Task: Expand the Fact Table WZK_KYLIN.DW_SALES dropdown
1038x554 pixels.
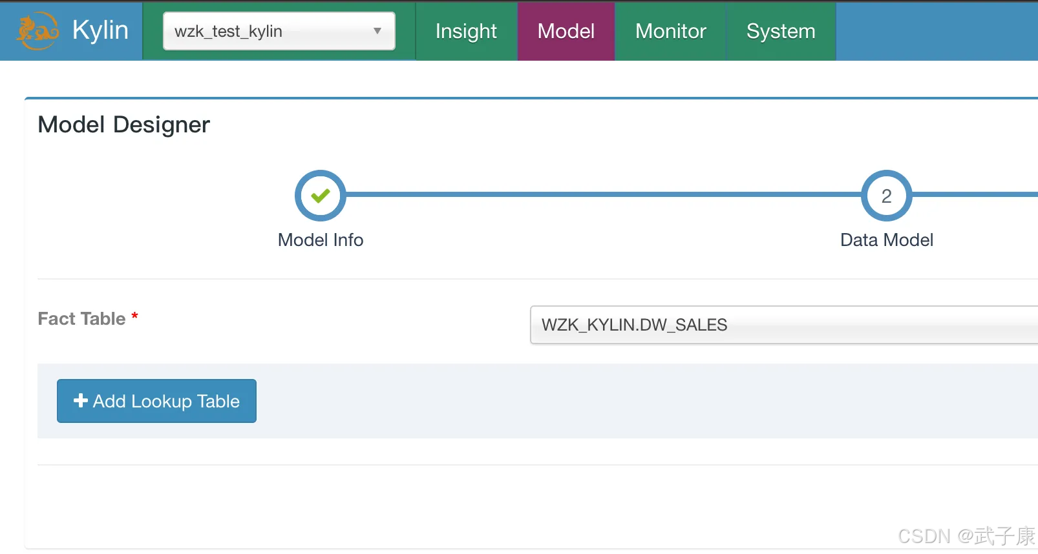Action: 783,325
